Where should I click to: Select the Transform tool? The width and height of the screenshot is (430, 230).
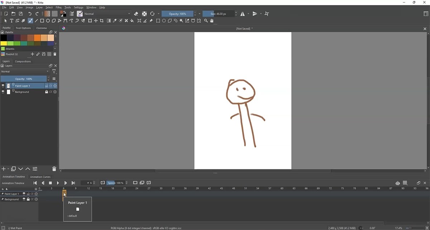tap(91, 21)
